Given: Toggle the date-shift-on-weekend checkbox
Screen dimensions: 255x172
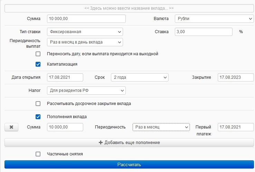Looking at the screenshot, I should pos(38,54).
